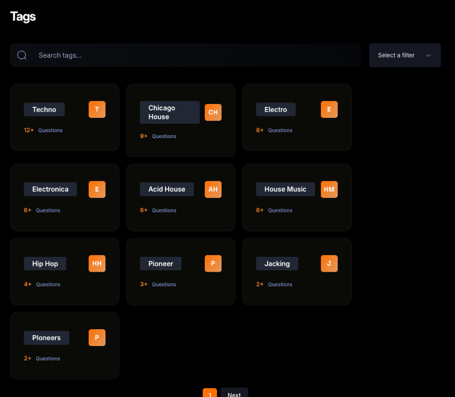Go to page 1 in pagination
The width and height of the screenshot is (455, 397).
tap(210, 393)
